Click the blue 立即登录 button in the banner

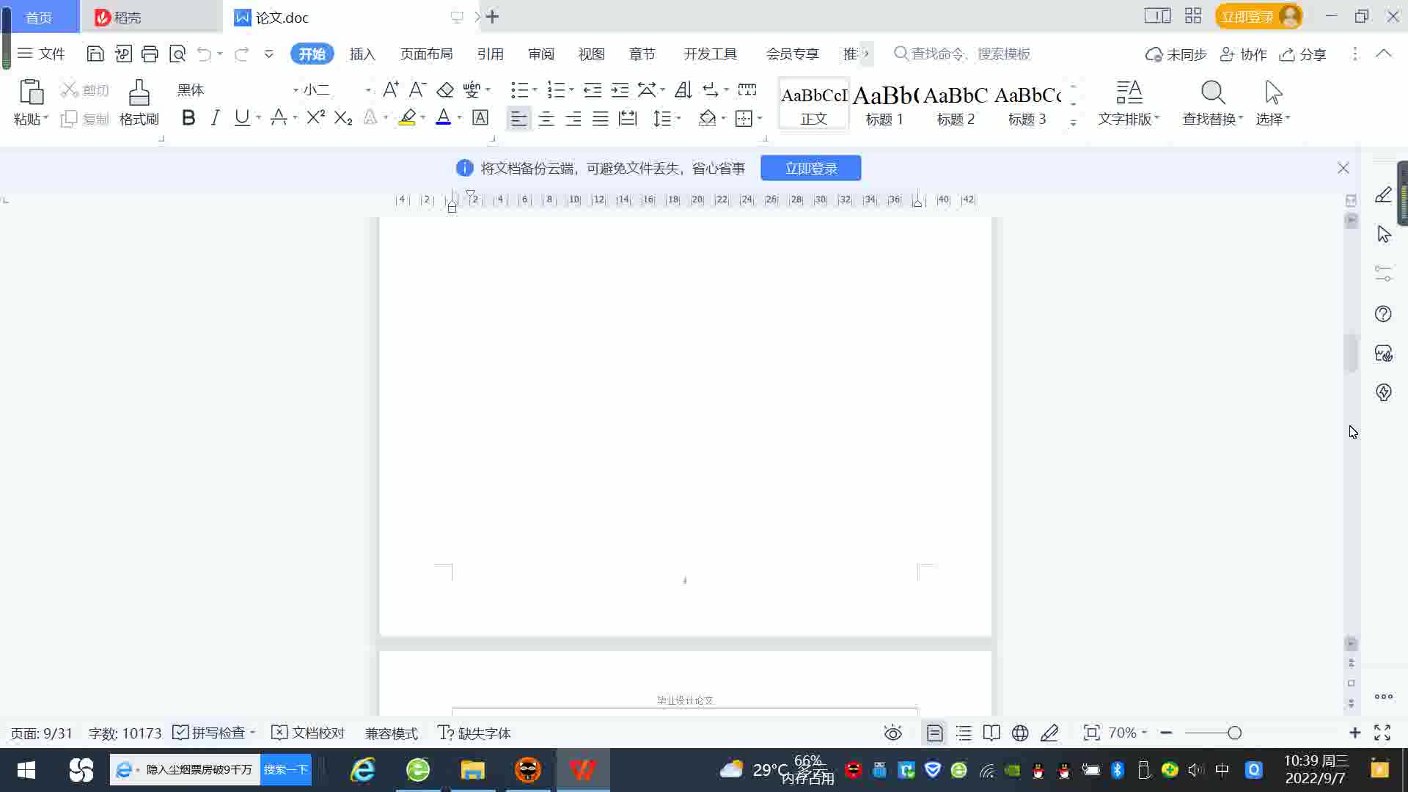point(810,168)
